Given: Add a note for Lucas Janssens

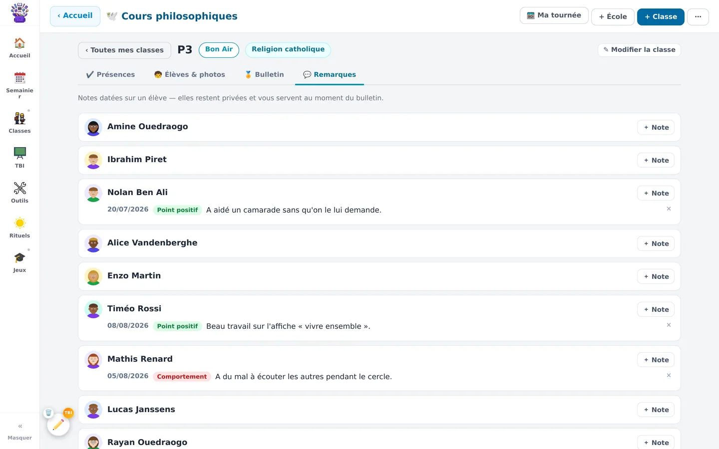Looking at the screenshot, I should click(656, 410).
